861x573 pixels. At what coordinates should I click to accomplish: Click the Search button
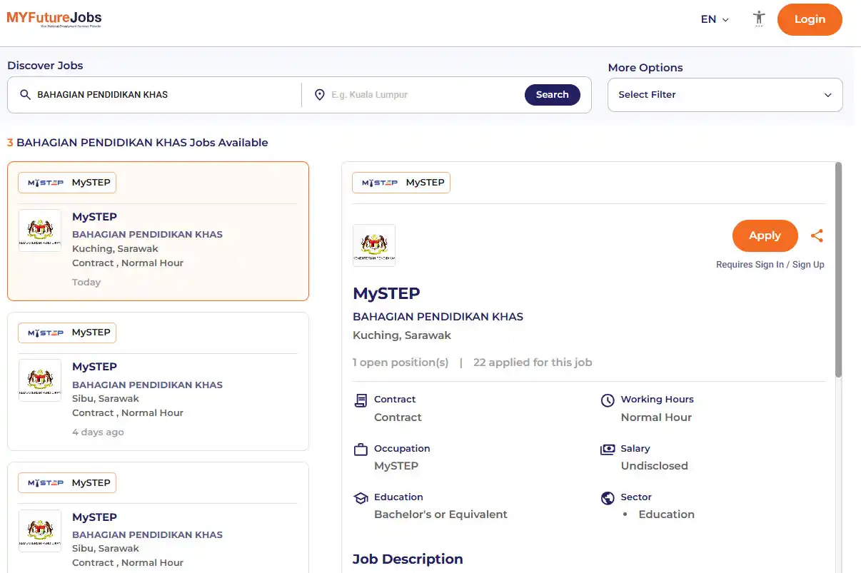point(553,95)
